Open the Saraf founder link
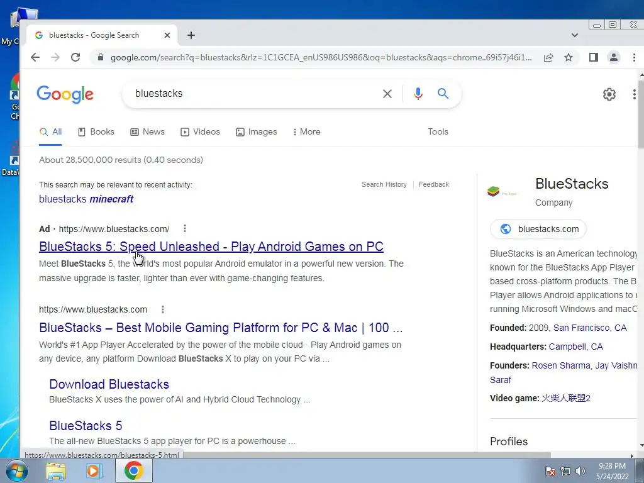This screenshot has width=644, height=483. 500,380
